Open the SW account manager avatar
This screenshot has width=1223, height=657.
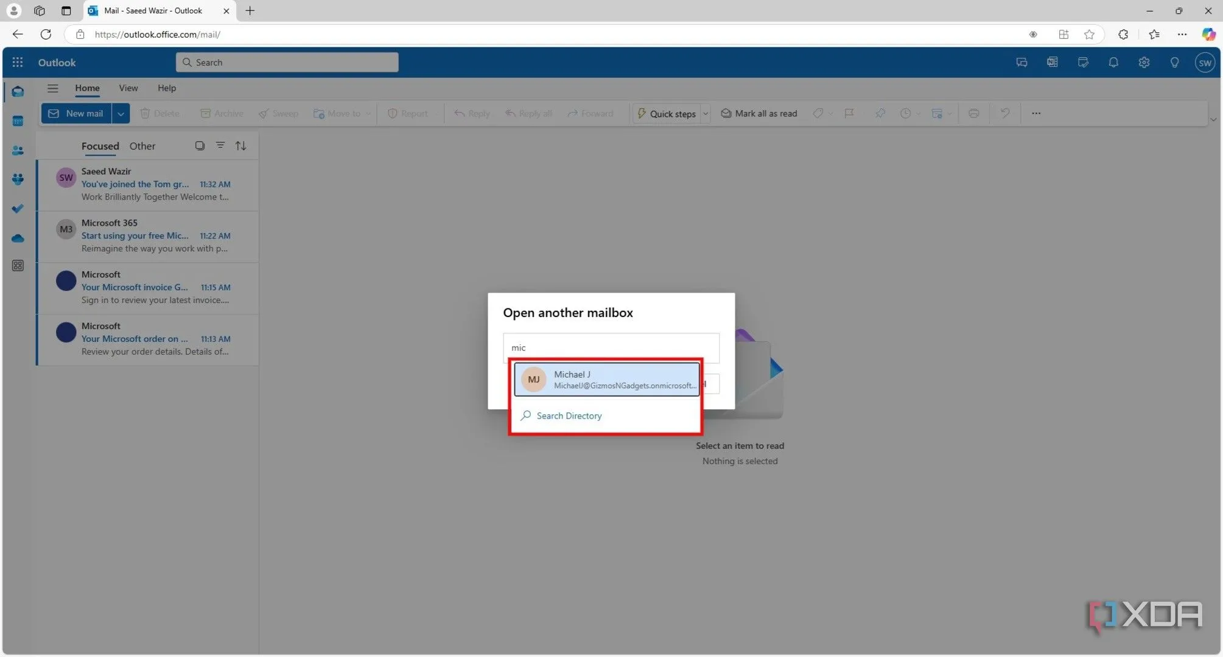point(1205,62)
